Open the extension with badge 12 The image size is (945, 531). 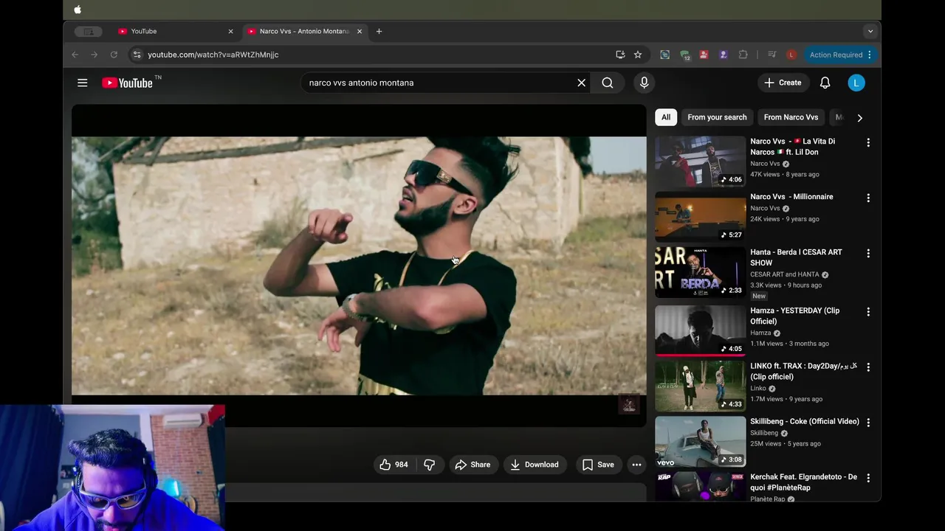[x=685, y=55]
